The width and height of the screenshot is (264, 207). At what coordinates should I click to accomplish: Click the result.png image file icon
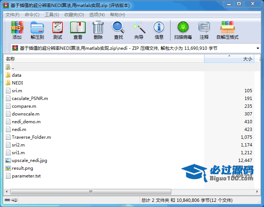tap(8, 168)
